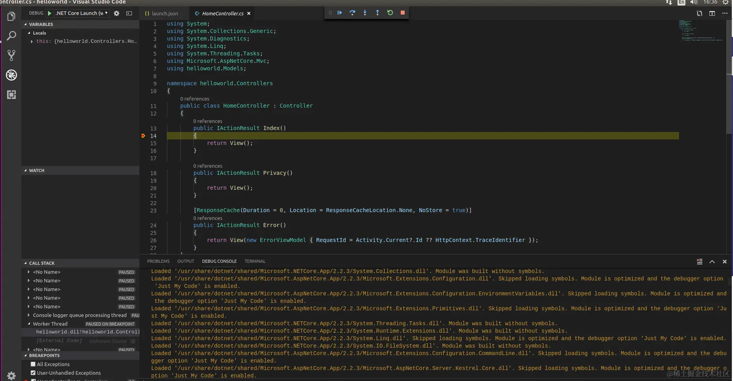Image resolution: width=733 pixels, height=381 pixels.
Task: Select the HomeController.cs tab
Action: click(222, 13)
